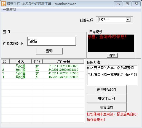The image size is (142, 128).
Task: Click the QQ交流群 button
Action: (x=107, y=107)
